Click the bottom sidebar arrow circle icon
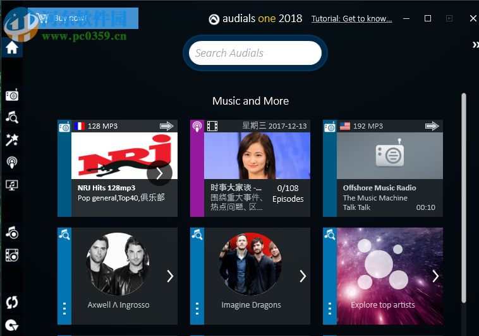Viewport: 479px width, 336px height. pos(12,325)
